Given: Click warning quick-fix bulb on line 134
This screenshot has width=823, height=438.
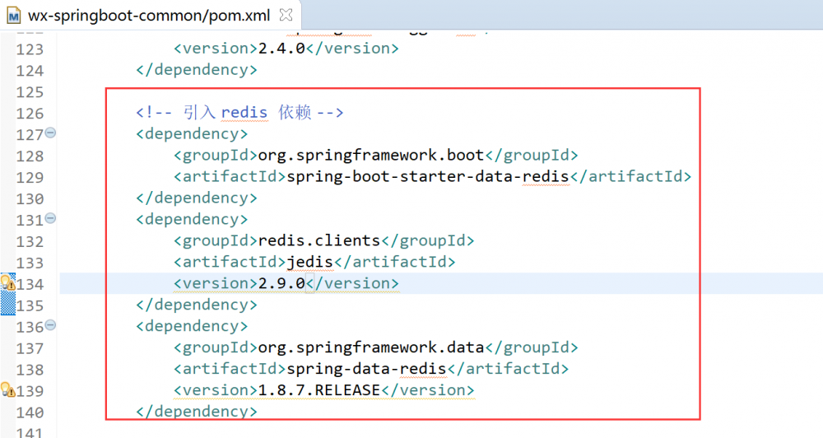Looking at the screenshot, I should pyautogui.click(x=8, y=282).
